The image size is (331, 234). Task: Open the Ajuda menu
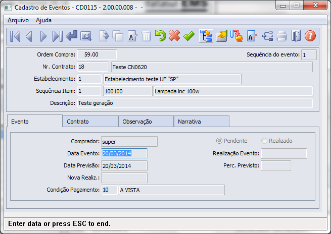43,20
